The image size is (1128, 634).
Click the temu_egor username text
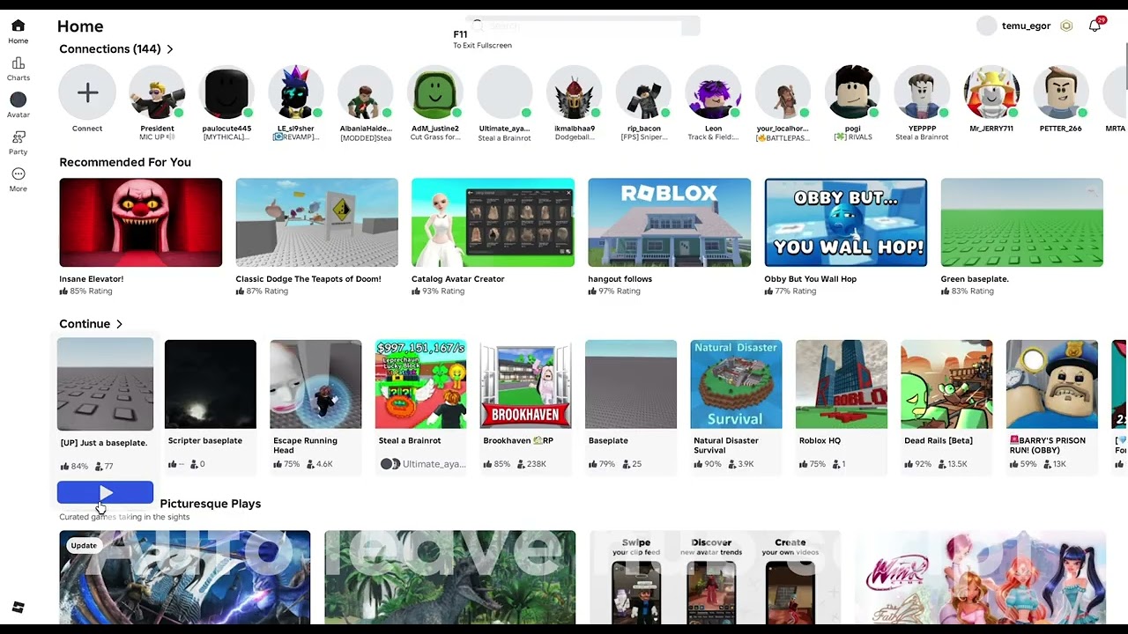tap(1026, 26)
